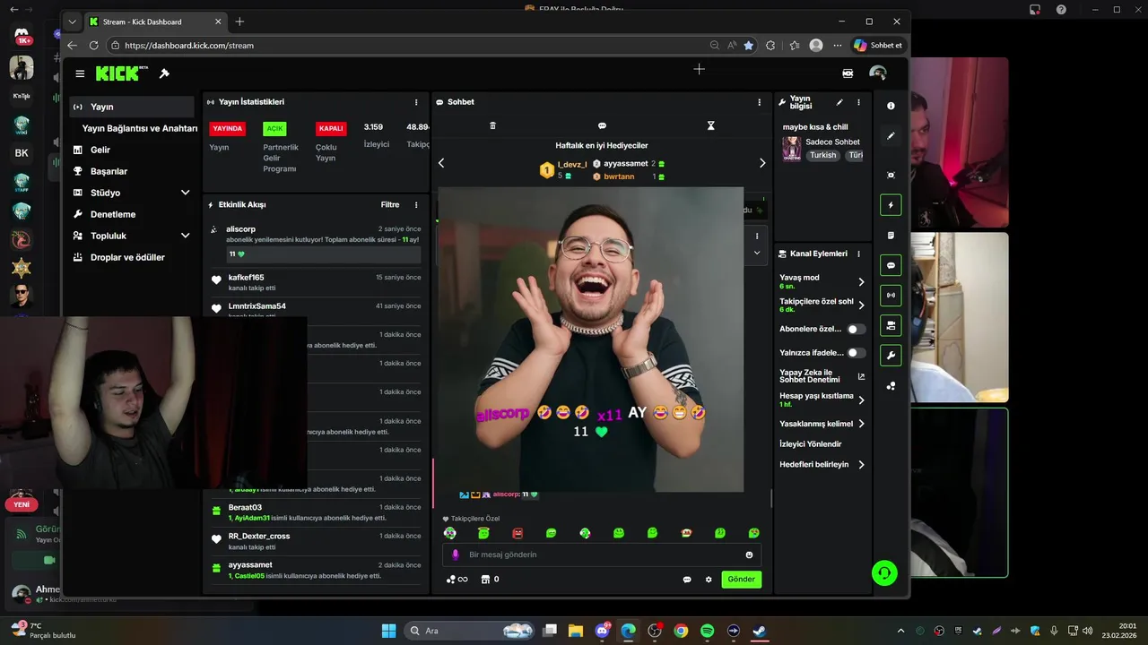Toggle the chat panel sidebar icon

coord(891,265)
